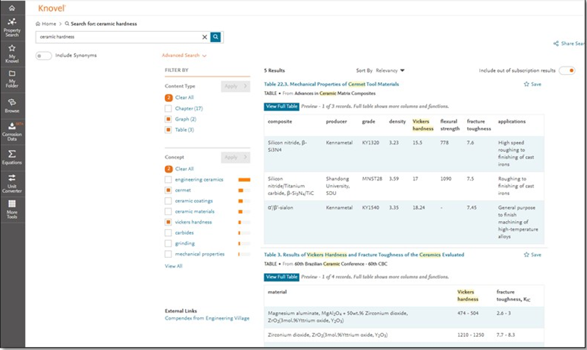Open Property Search in the sidebar
Image resolution: width=587 pixels, height=350 pixels.
(x=12, y=27)
